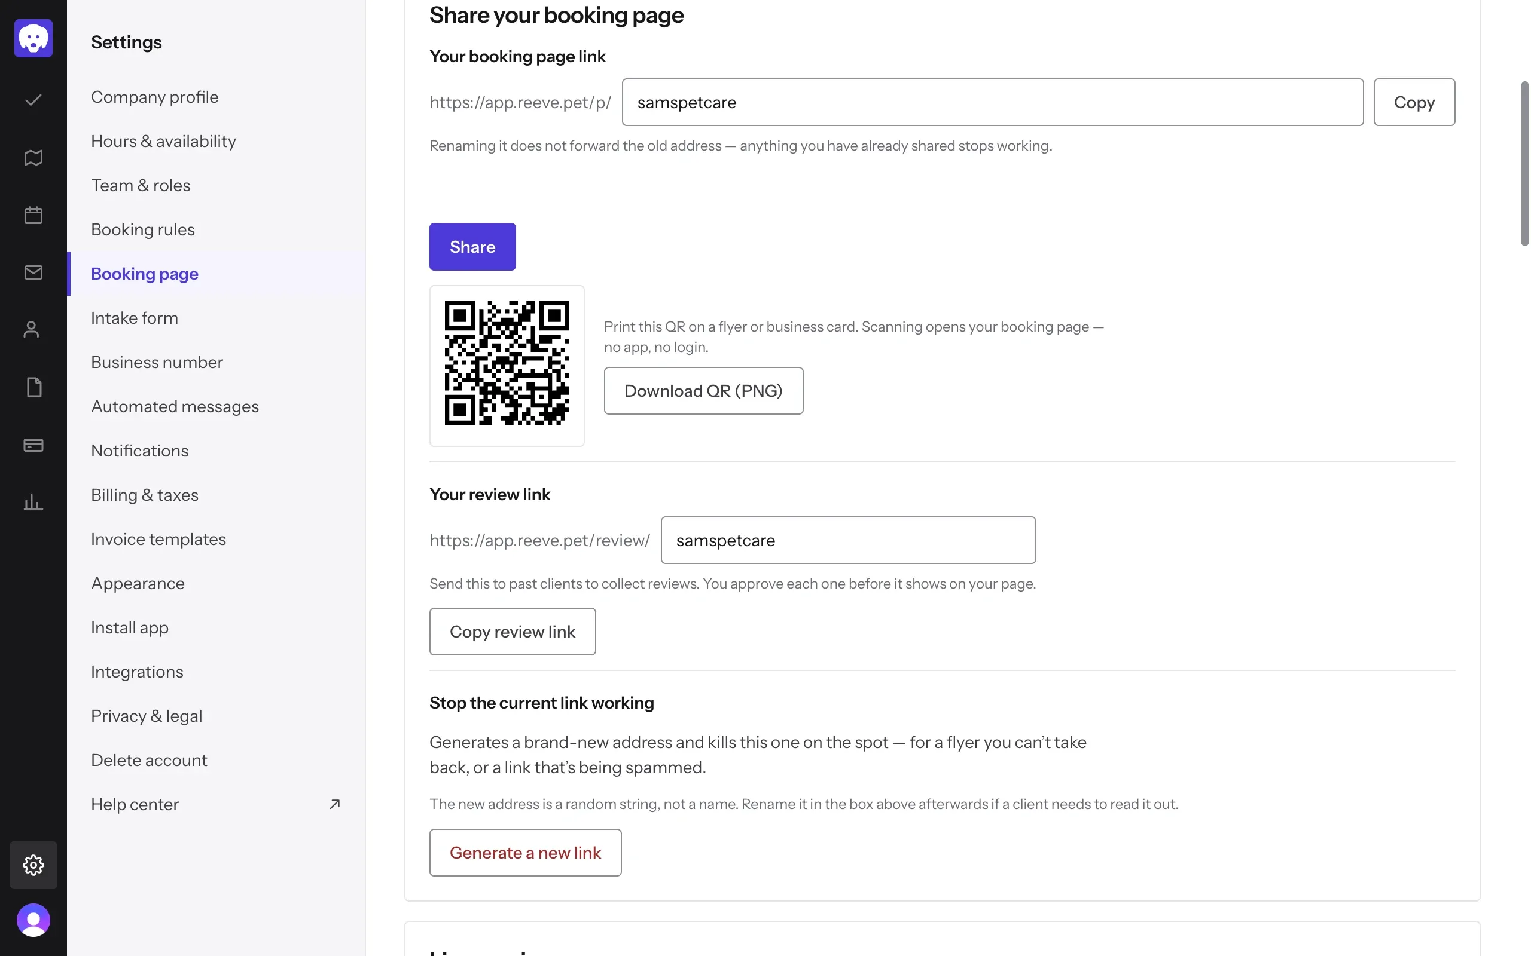The height and width of the screenshot is (956, 1531).
Task: Download QR (PNG) image
Action: tap(703, 391)
